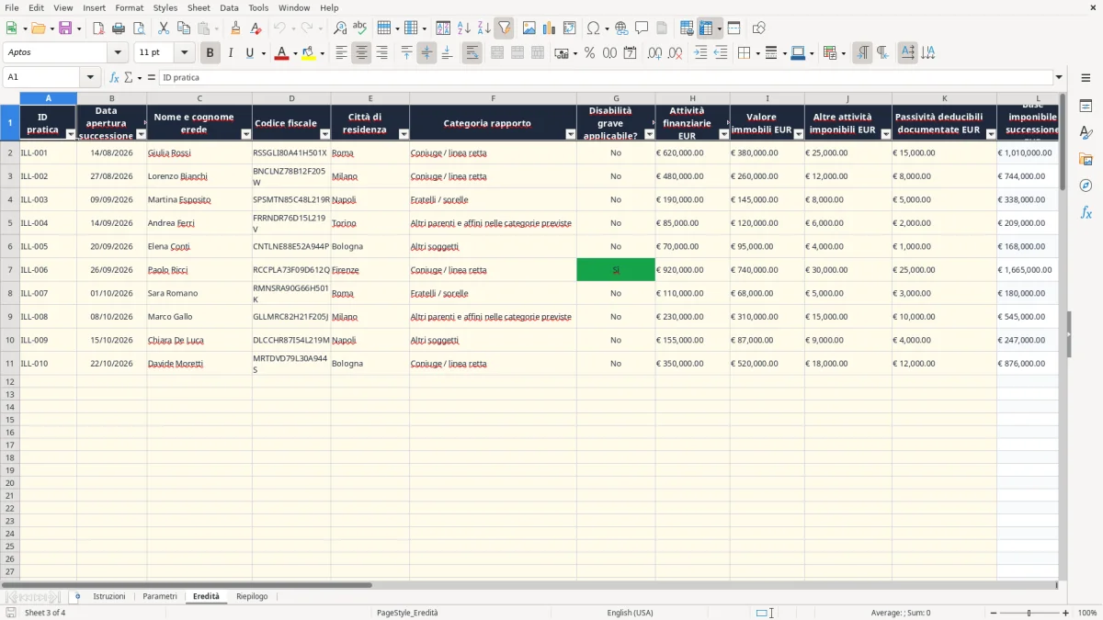Click the 100% zoom level
Image resolution: width=1103 pixels, height=620 pixels.
point(1087,613)
